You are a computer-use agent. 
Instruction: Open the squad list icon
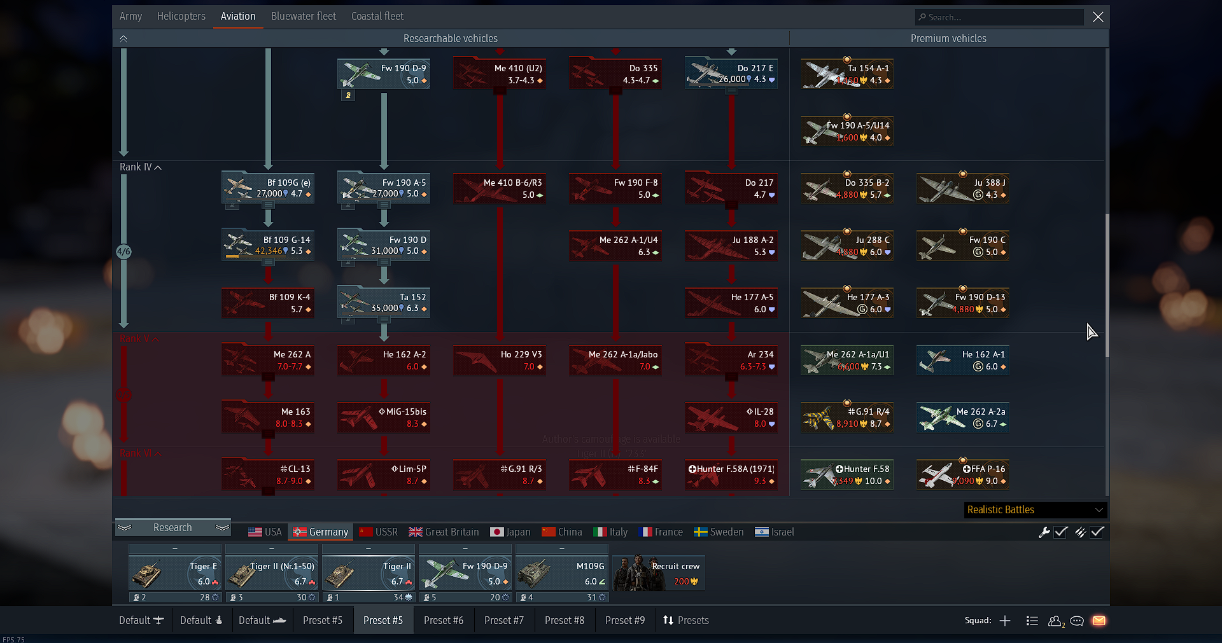(x=1032, y=621)
